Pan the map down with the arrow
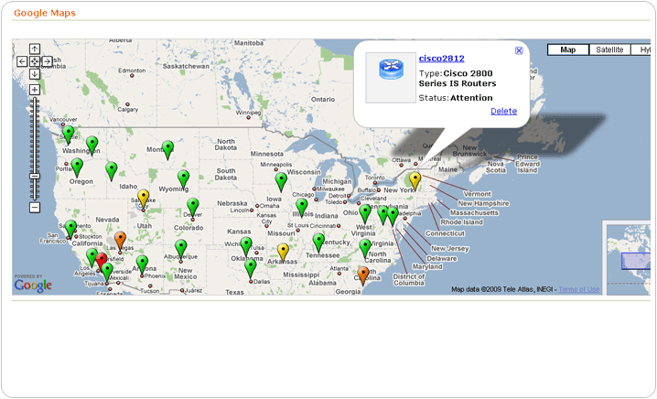 click(35, 74)
